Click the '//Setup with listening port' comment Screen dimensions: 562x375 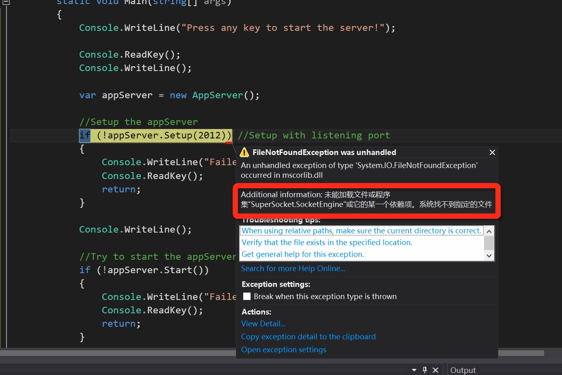coord(314,135)
